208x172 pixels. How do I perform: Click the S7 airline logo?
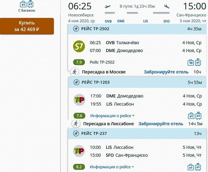click(79, 46)
